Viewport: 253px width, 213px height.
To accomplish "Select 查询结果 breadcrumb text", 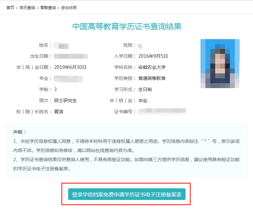I will coord(69,8).
